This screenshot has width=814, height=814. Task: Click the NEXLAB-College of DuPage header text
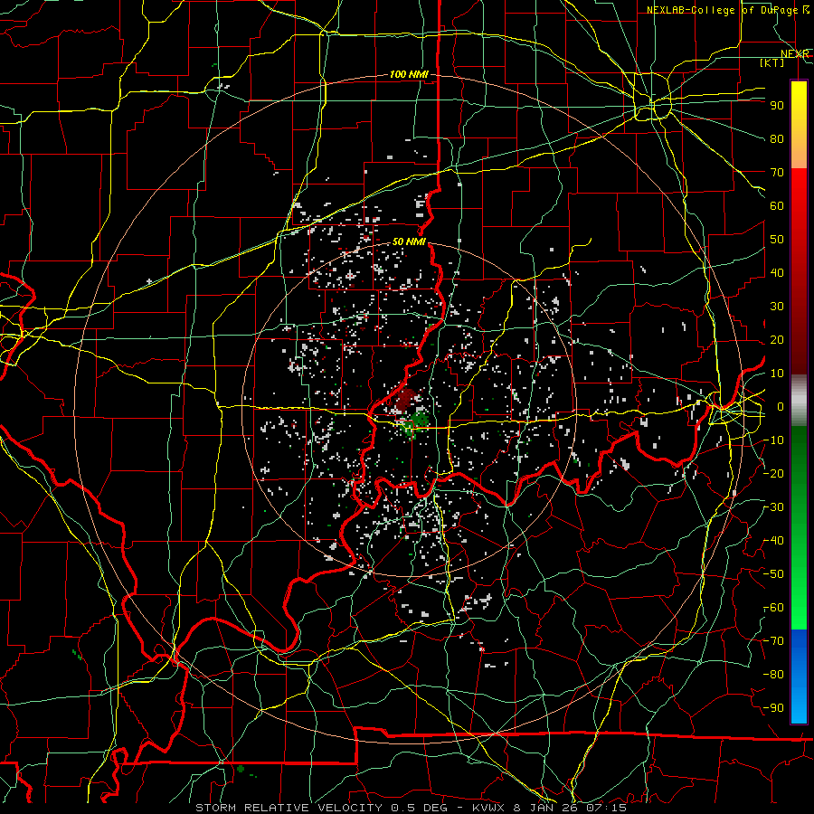pos(722,10)
